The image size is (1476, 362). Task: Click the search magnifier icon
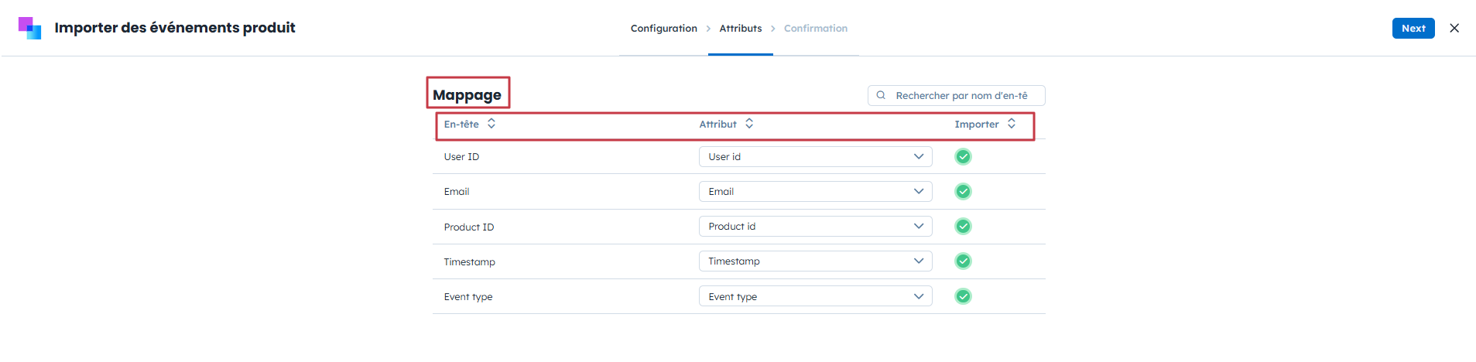pos(881,95)
